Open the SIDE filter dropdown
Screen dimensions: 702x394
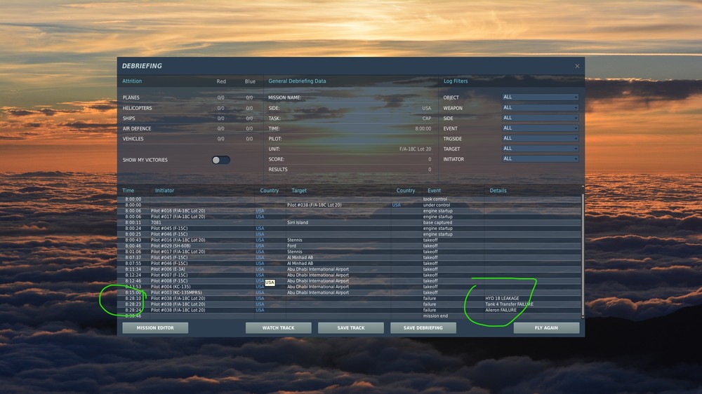point(540,118)
